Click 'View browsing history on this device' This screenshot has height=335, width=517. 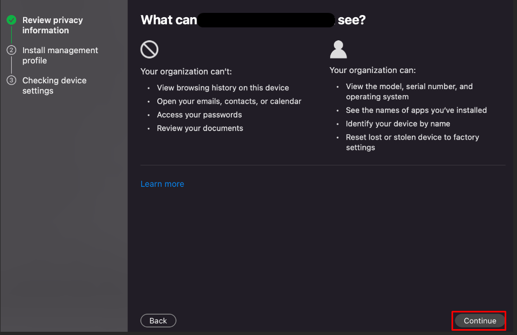coord(223,88)
